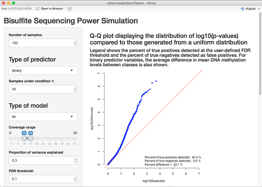The height and width of the screenshot is (187, 262).
Task: Click the FDR threshold input field
Action: click(x=40, y=179)
